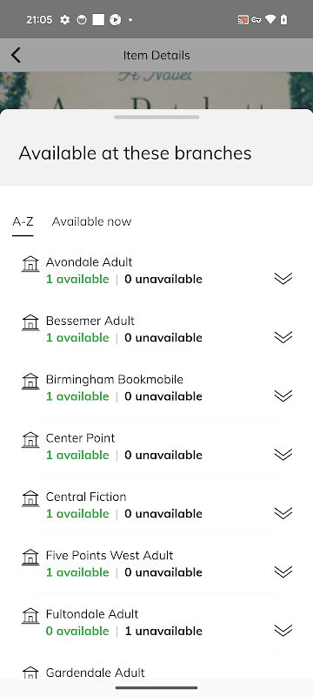This screenshot has width=313, height=697.
Task: Click the library icon beside Central Fiction
Action: (30, 498)
